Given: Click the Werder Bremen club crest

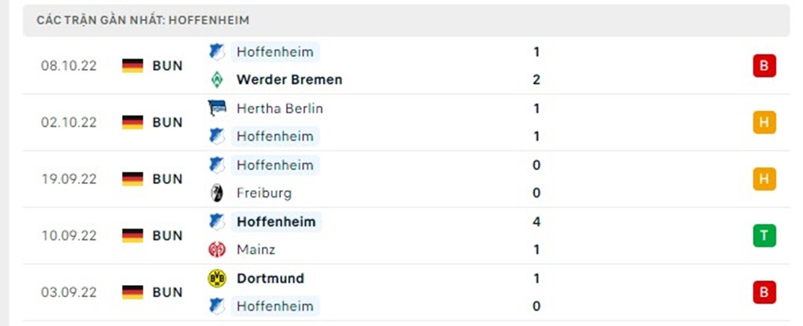Looking at the screenshot, I should coord(216,79).
